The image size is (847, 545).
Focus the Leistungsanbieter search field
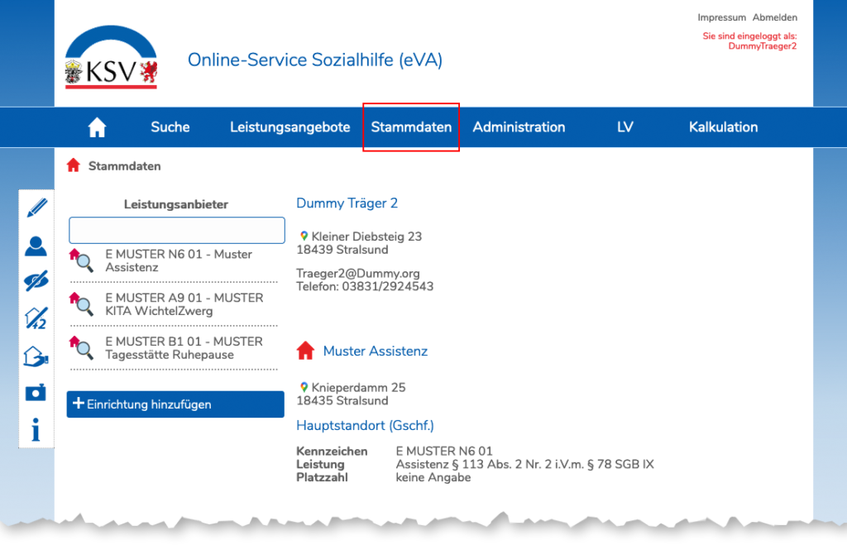point(176,230)
